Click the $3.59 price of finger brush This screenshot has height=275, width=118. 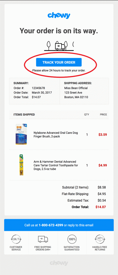point(103,135)
